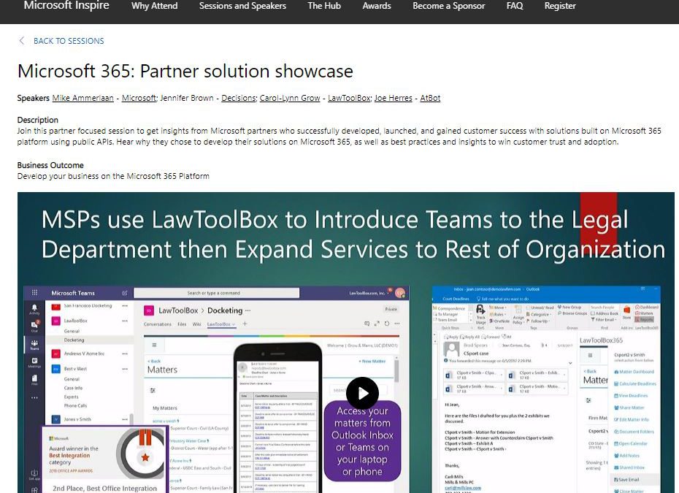This screenshot has height=493, width=679.
Task: Click 'Develop your business on the Microsoft 365 Platform'
Action: point(113,176)
